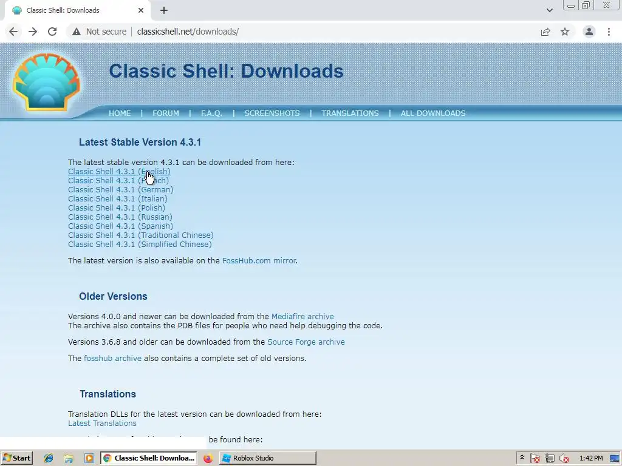Download Classic Shell 4.3.1 Simplified Chinese
Viewport: 622px width, 466px height.
tap(140, 244)
